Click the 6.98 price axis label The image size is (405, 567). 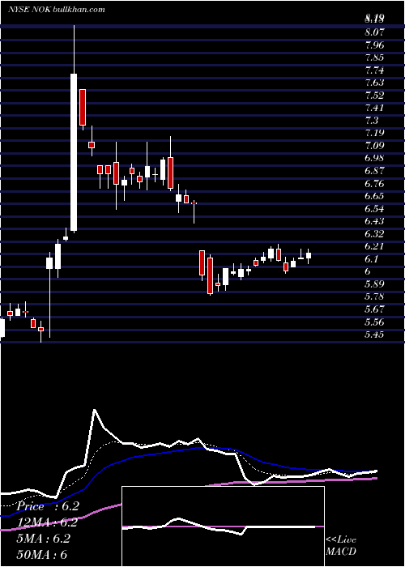[x=374, y=158]
